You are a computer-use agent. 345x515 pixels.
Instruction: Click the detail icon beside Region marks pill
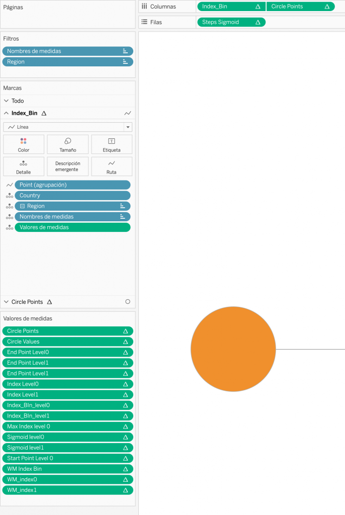point(10,206)
